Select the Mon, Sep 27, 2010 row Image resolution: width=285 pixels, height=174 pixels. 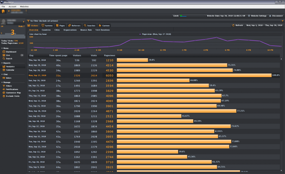(154, 75)
